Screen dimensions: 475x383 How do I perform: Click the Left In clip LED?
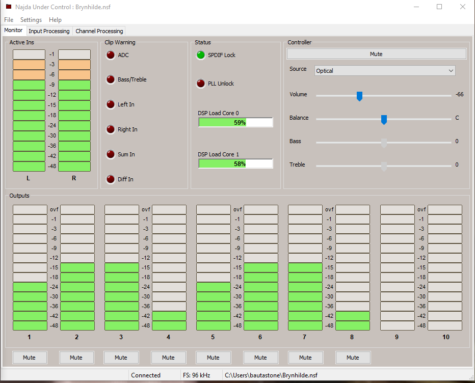click(x=110, y=104)
